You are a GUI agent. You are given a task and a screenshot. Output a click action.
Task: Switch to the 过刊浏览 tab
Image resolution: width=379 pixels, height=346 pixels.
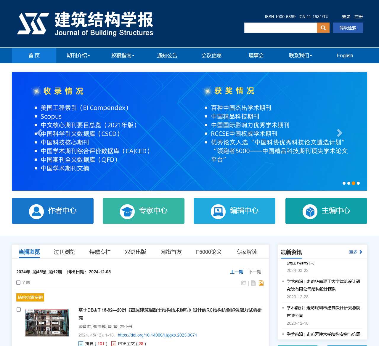coord(65,252)
